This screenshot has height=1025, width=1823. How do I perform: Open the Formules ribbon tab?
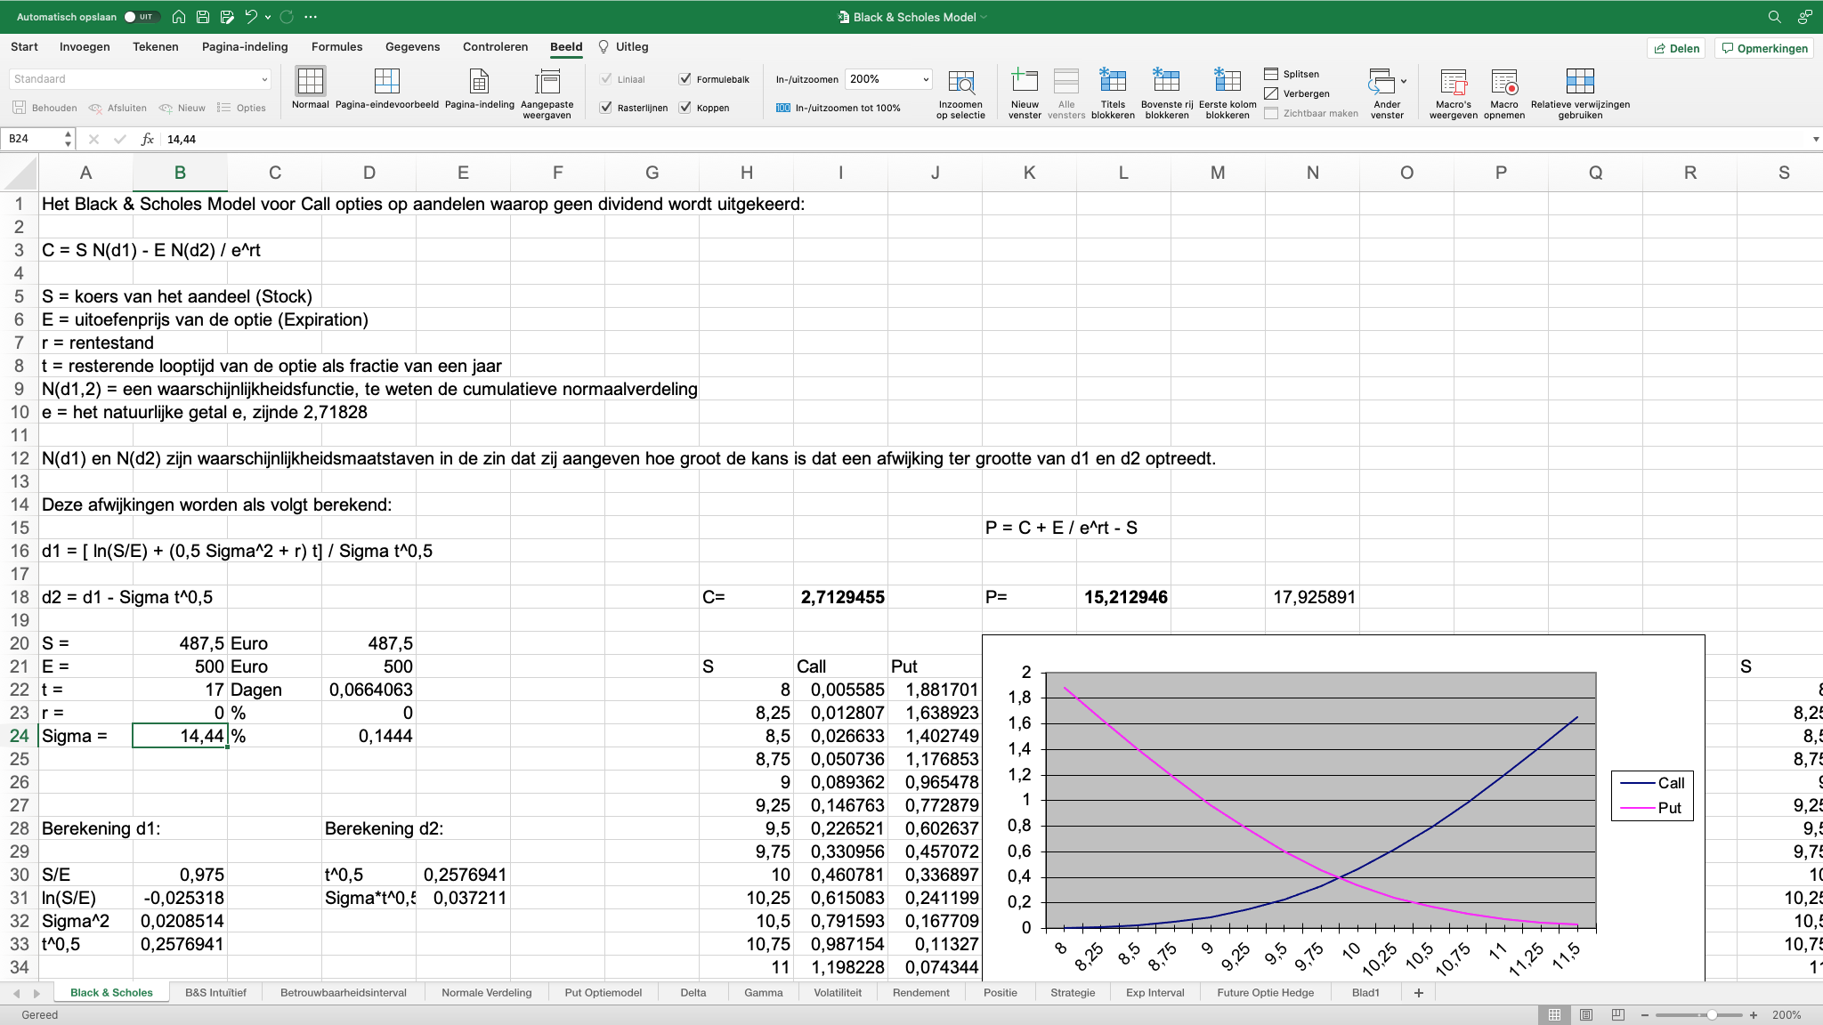pos(336,47)
